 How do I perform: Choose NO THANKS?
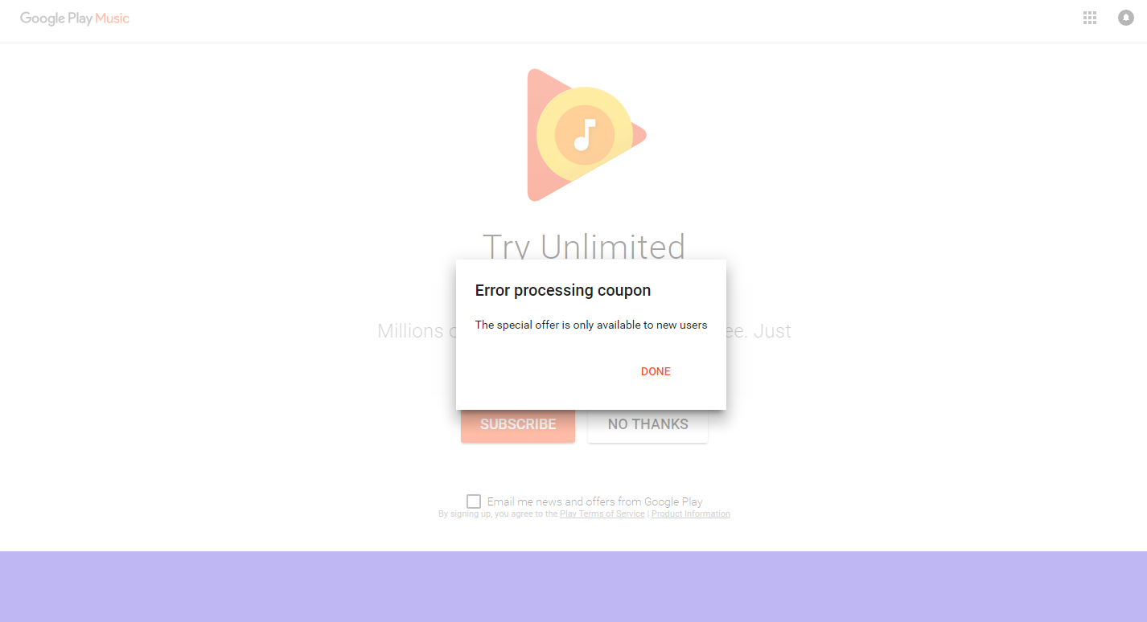(x=648, y=424)
